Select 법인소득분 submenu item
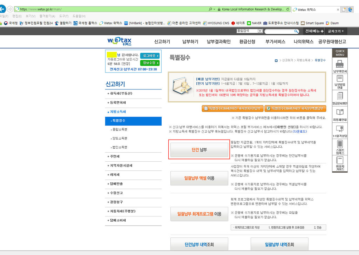359x255 pixels. click(x=120, y=148)
